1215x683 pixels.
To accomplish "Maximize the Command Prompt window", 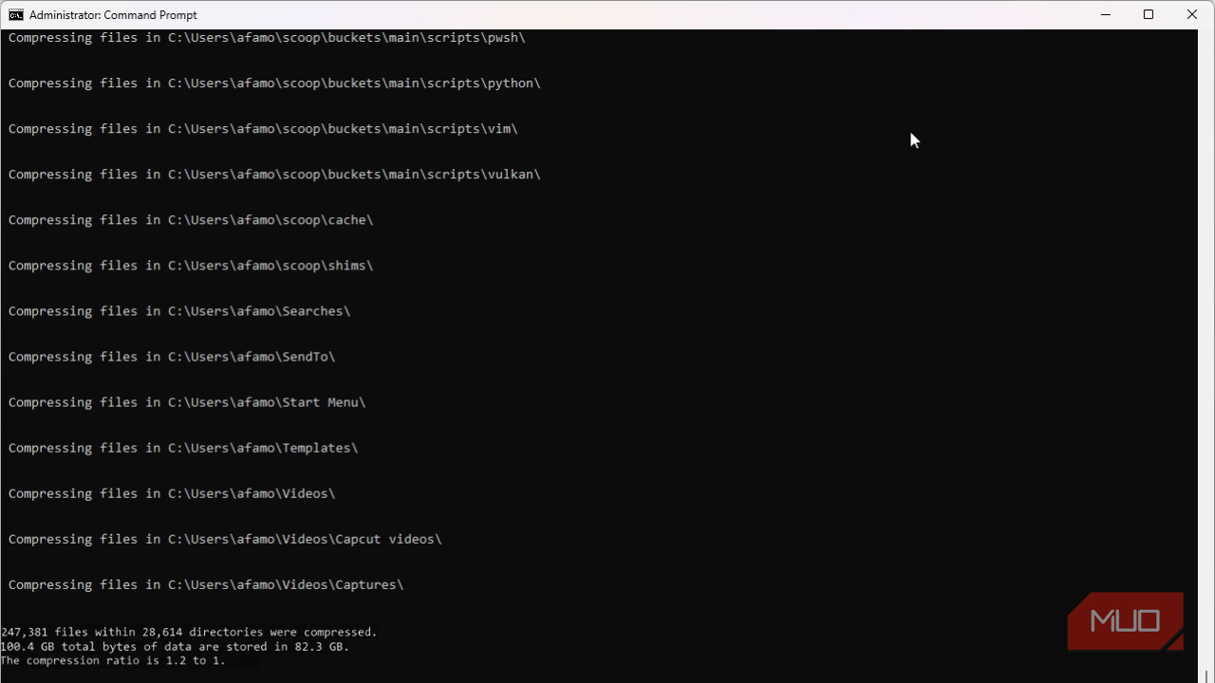I will tap(1149, 14).
